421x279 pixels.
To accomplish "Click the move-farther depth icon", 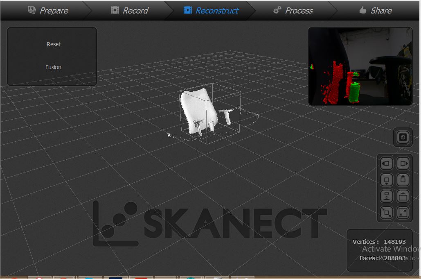I will click(x=403, y=196).
